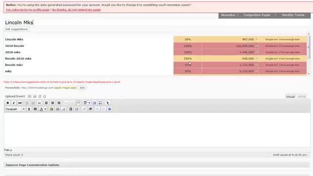Open the permalink URL link
This screenshot has height=176, width=313.
[48, 88]
